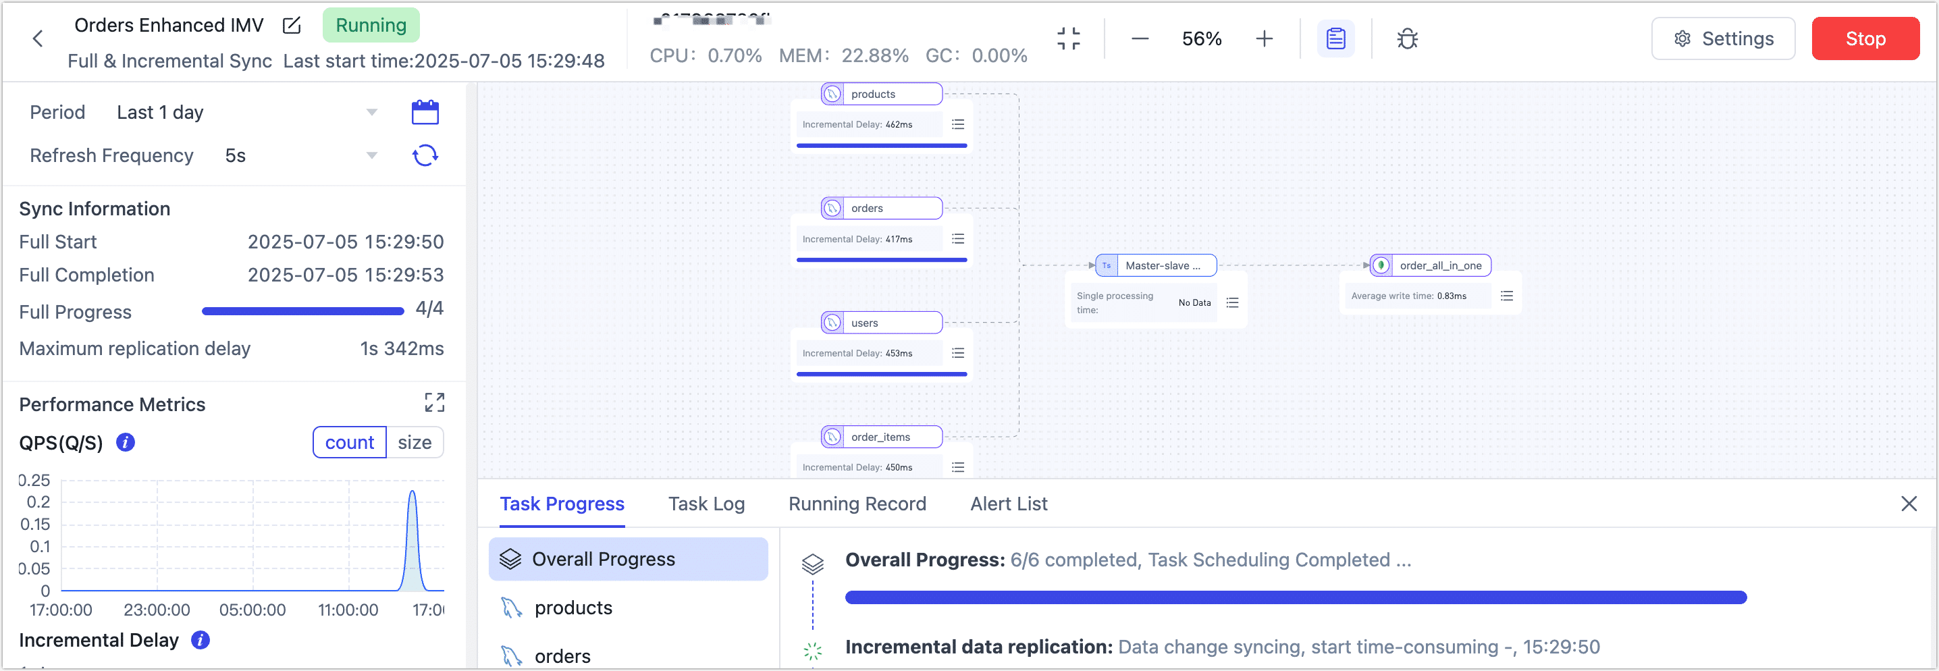Open the Settings panel
1939x671 pixels.
tap(1724, 38)
